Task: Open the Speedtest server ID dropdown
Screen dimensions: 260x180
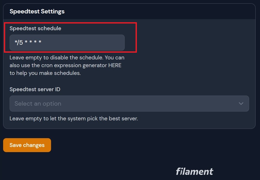Action: click(129, 104)
